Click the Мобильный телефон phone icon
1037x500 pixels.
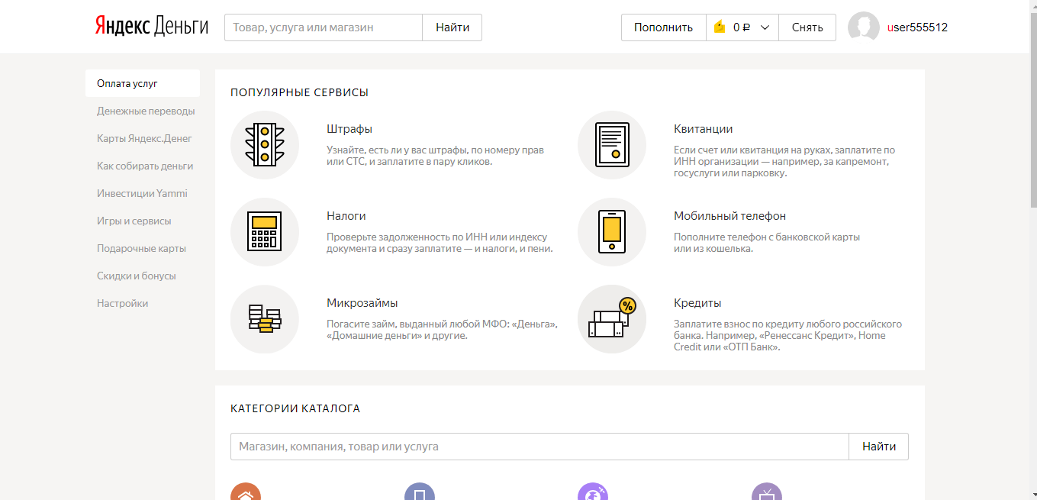612,232
